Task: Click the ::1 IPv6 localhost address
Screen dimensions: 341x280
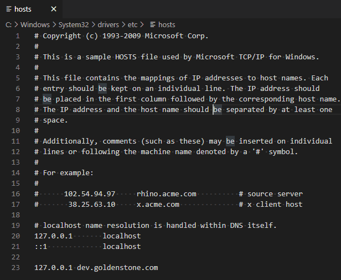Action: 41,246
